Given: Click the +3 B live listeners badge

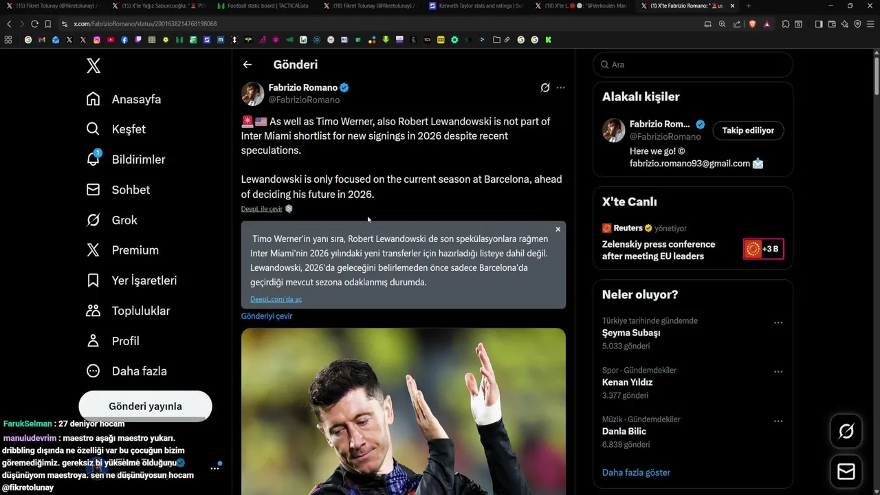Looking at the screenshot, I should tap(763, 249).
